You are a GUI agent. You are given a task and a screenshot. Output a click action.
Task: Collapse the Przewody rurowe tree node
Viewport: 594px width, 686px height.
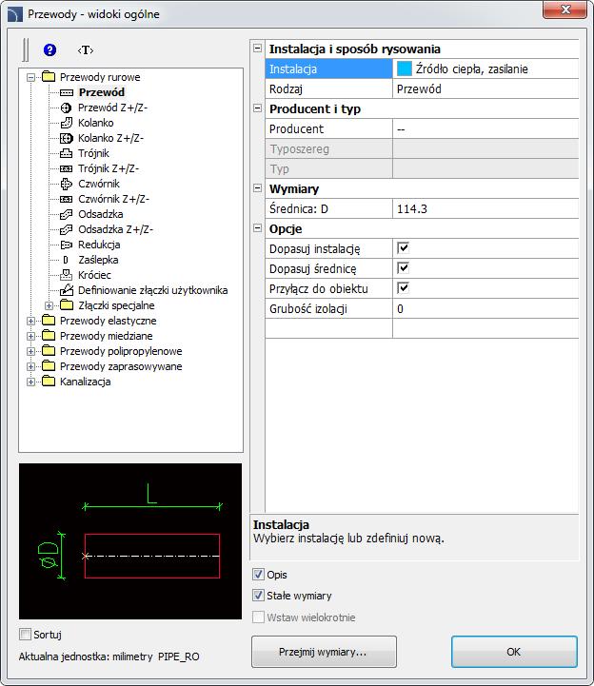pyautogui.click(x=30, y=77)
